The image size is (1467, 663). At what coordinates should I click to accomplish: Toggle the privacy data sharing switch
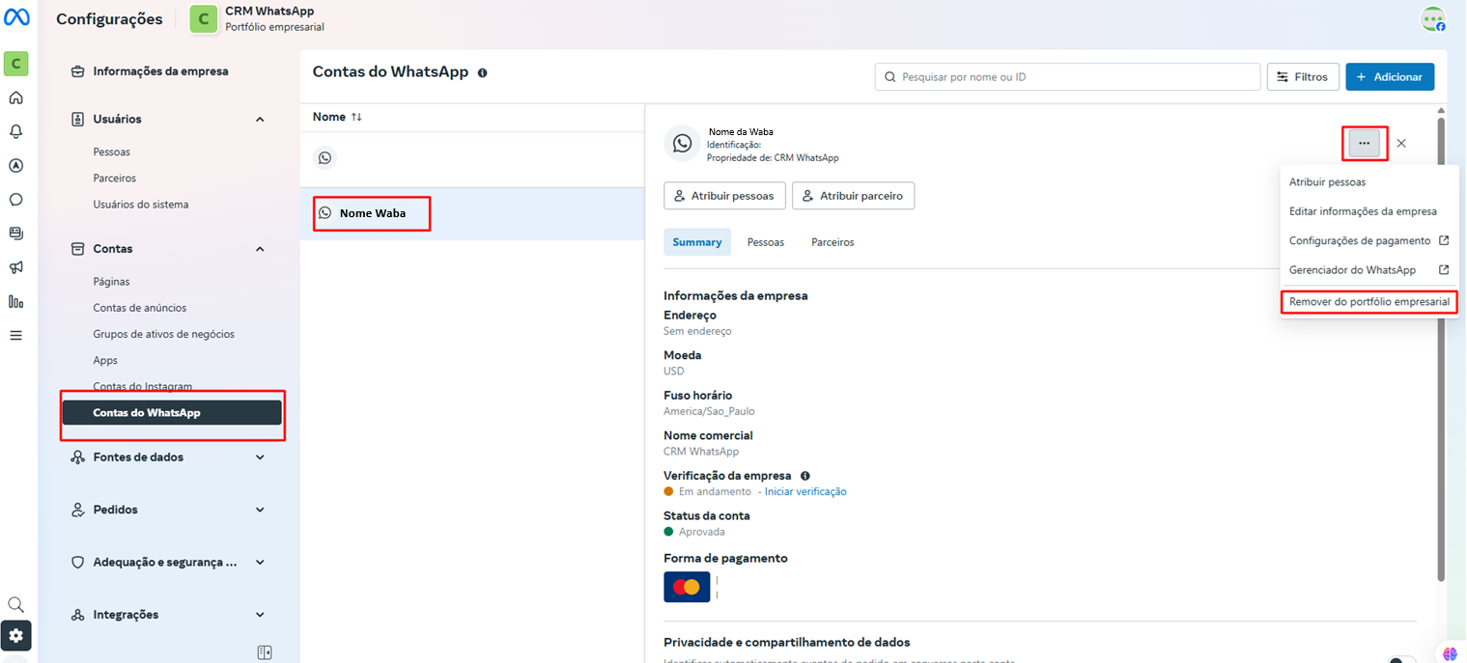point(1401,660)
